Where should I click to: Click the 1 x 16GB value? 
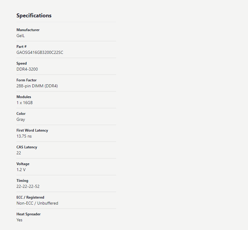click(25, 103)
